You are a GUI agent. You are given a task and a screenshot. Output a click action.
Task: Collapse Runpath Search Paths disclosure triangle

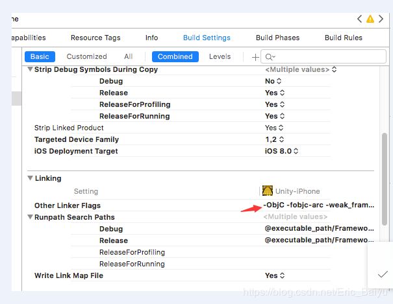click(30, 217)
